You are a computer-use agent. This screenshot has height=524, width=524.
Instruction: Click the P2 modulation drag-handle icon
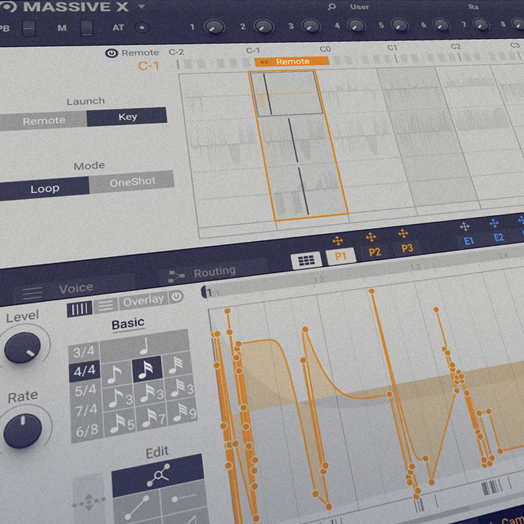pos(371,237)
